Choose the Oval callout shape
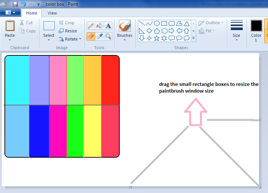The height and width of the screenshot is (193, 268). click(179, 38)
